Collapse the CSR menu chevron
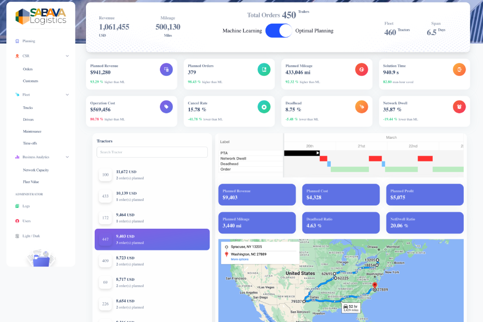The image size is (483, 322). pos(67,56)
